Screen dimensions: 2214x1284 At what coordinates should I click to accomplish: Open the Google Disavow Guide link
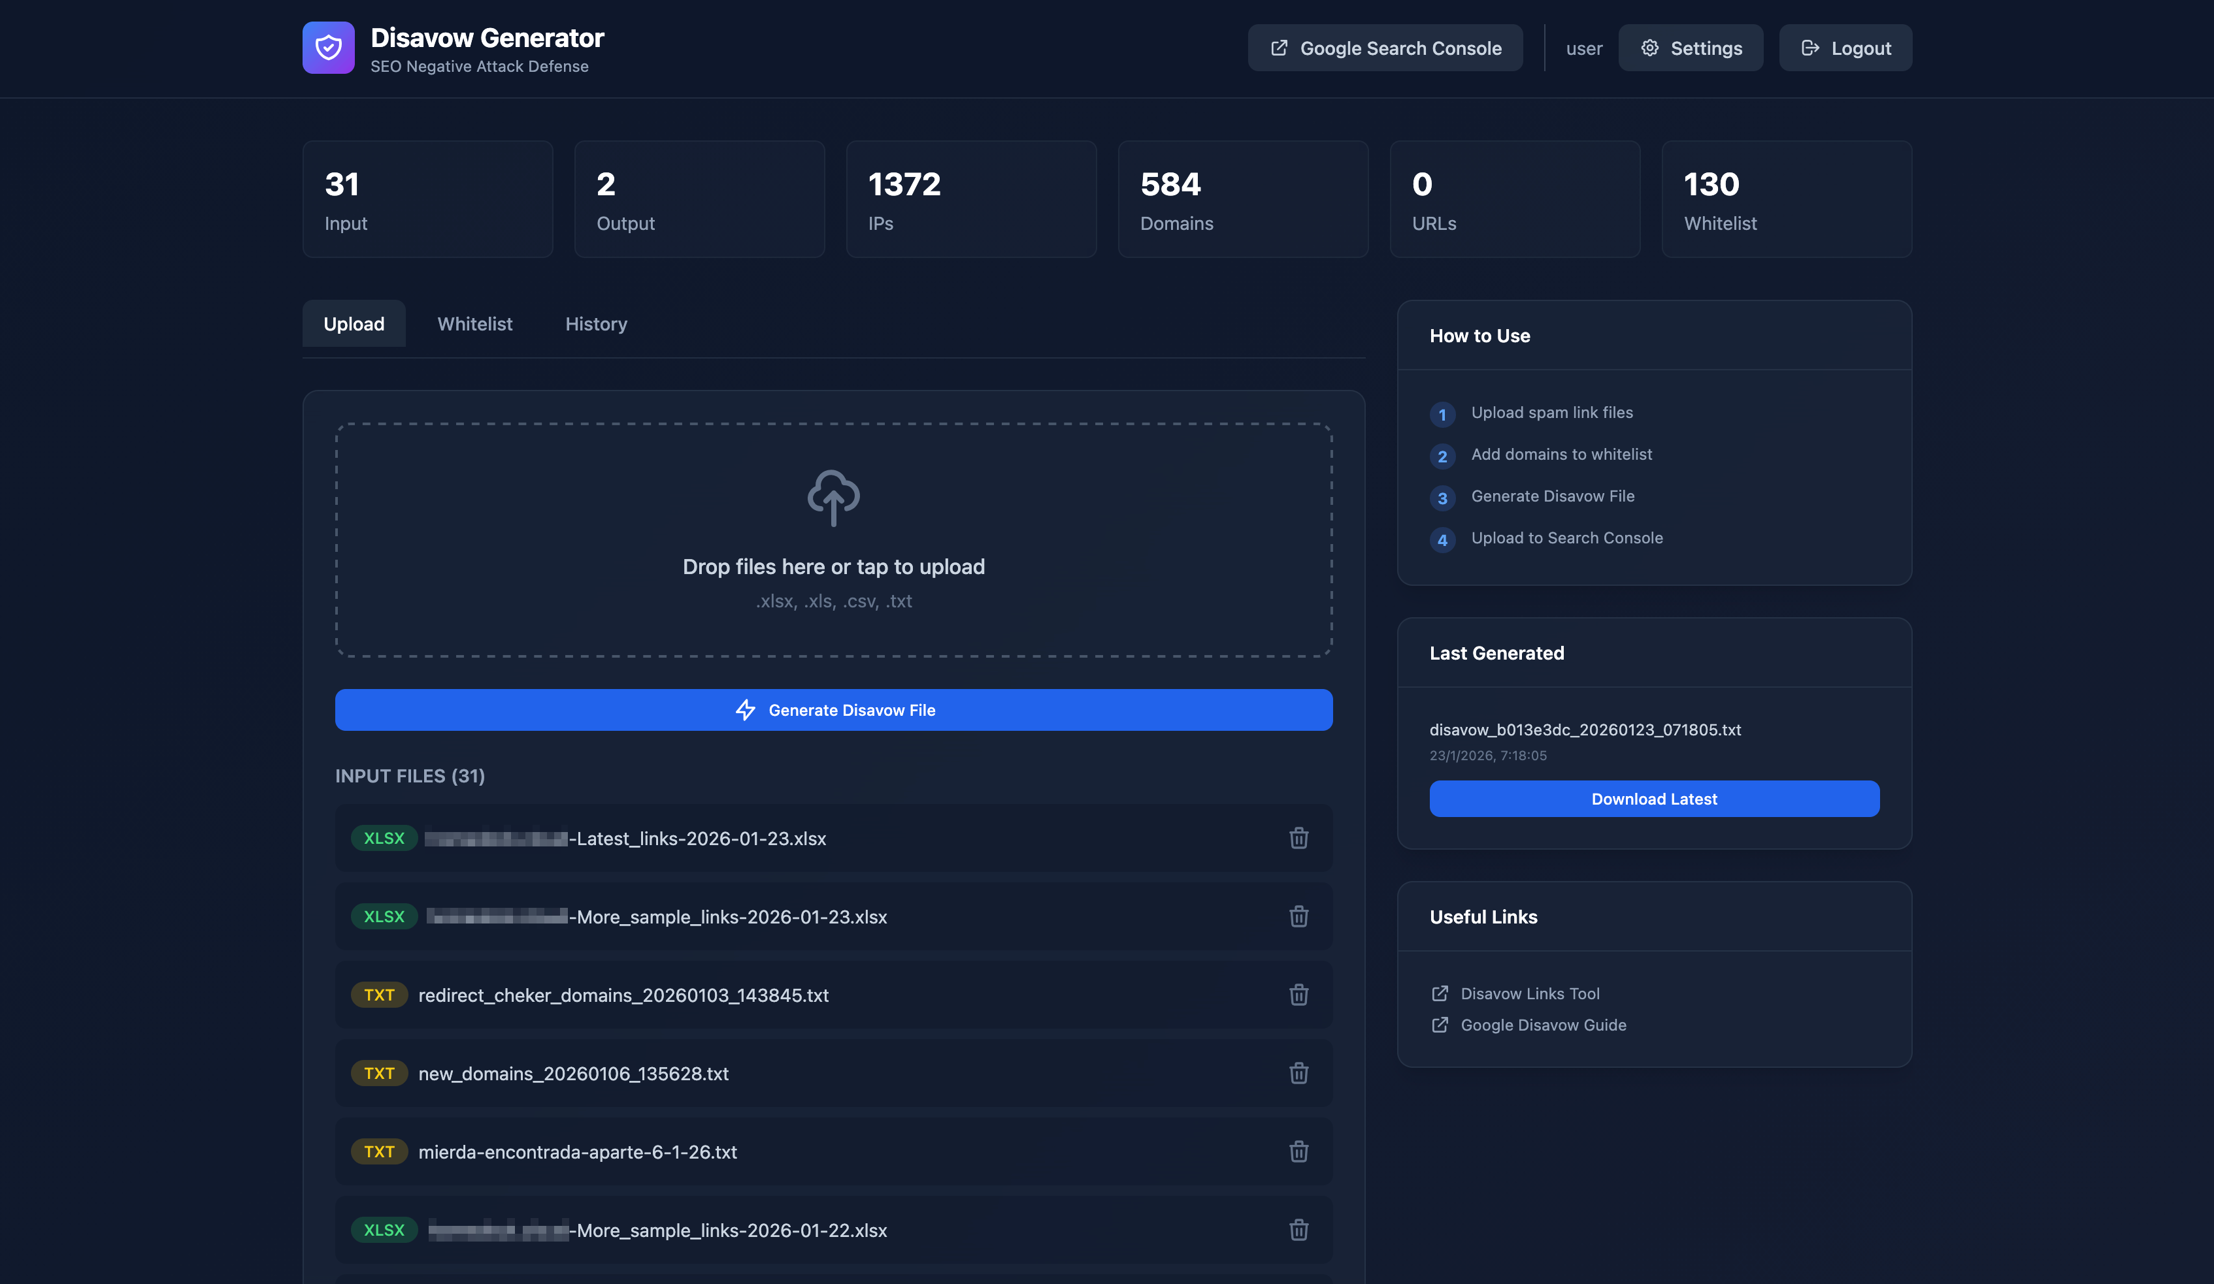pyautogui.click(x=1542, y=1025)
